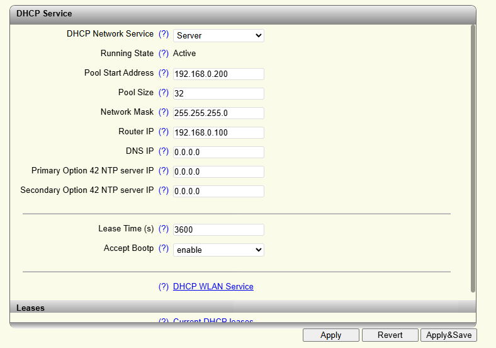Viewport: 496px width, 348px height.
Task: Click help marker next to DNS IP
Action: click(164, 151)
